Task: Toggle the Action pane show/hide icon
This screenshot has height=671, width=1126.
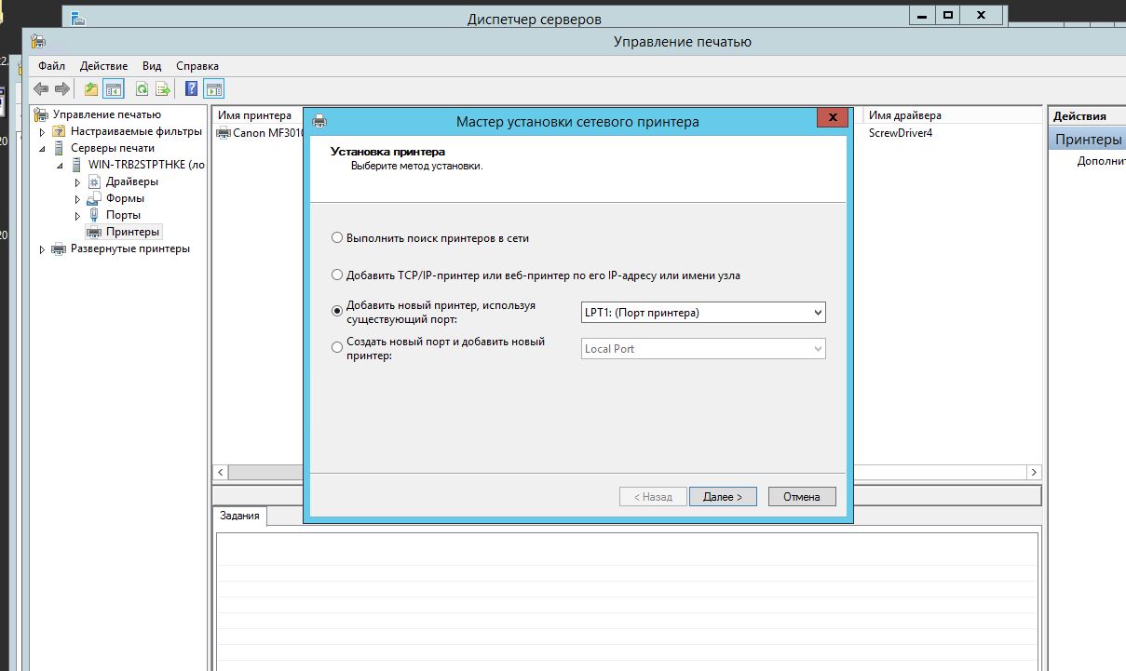Action: (x=214, y=89)
